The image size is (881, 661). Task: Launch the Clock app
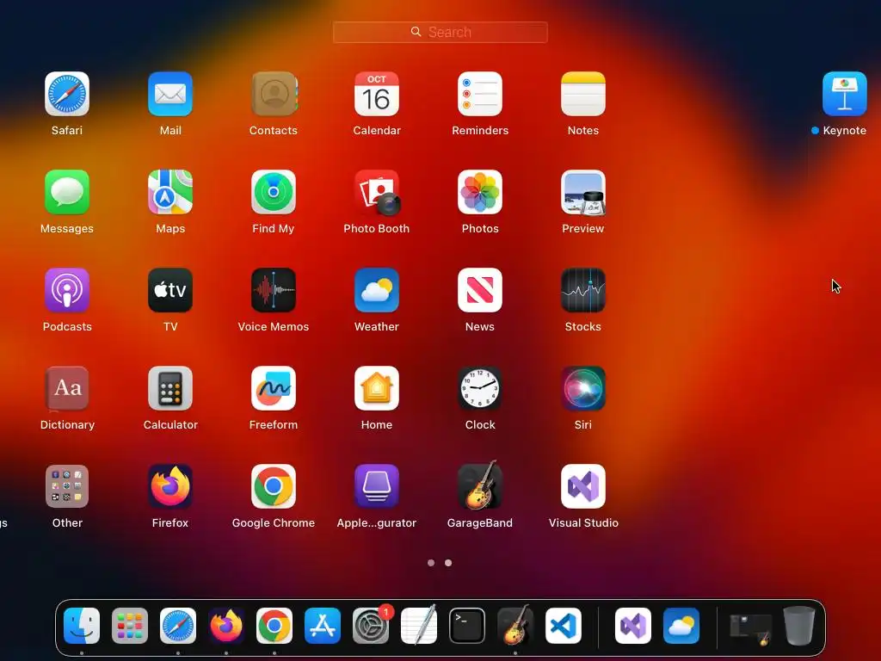point(480,388)
